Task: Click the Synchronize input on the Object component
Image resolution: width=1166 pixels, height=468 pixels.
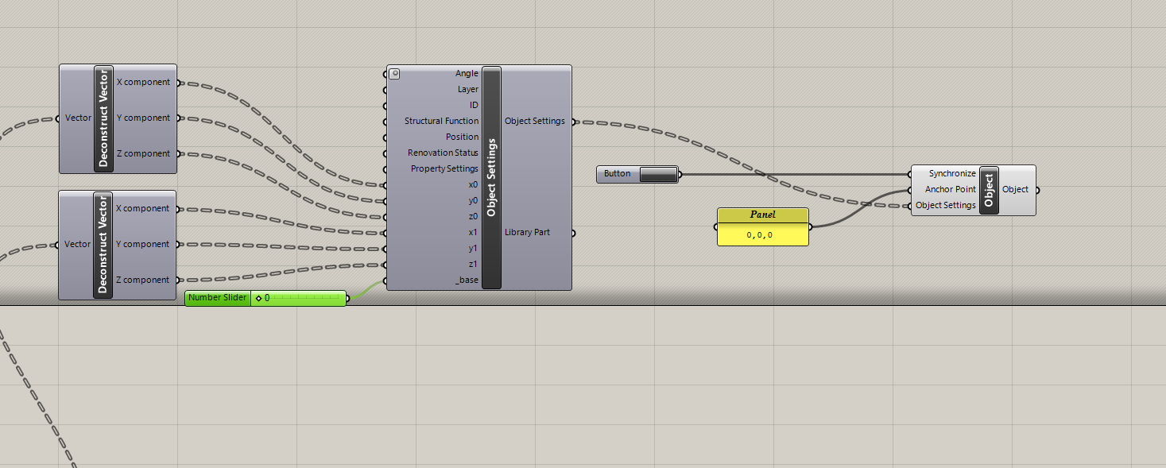Action: pyautogui.click(x=951, y=174)
